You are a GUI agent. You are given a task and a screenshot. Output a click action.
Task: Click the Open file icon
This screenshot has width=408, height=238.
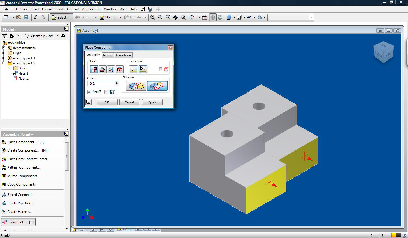tap(19, 17)
